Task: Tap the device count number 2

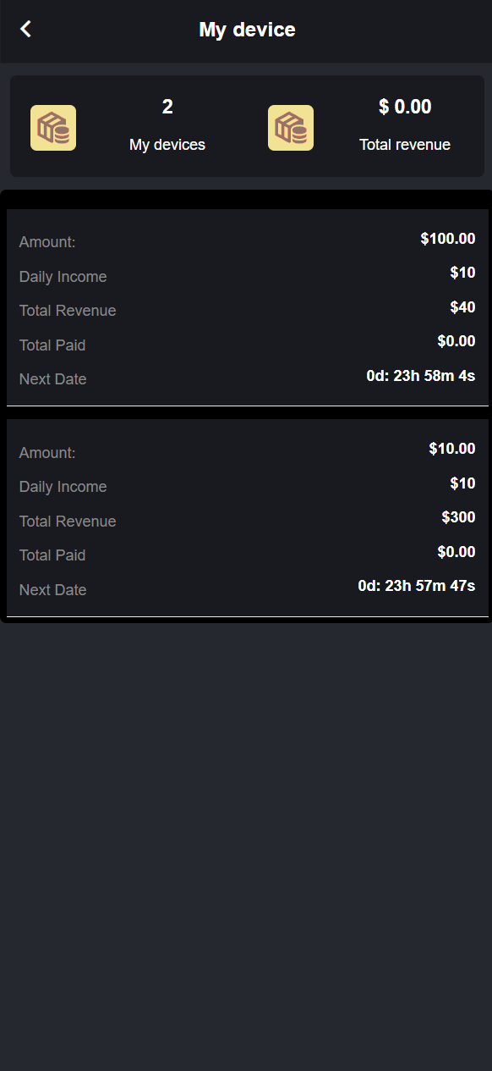Action: [167, 108]
